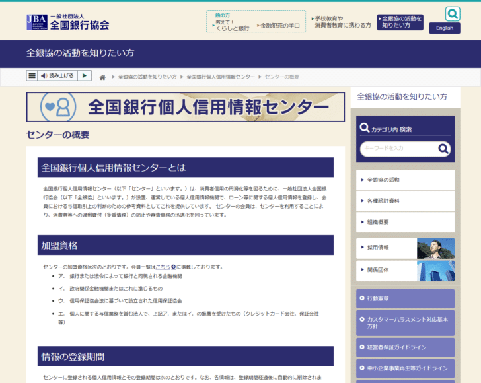Screen dimensions: 481x383
Task: Open 各種統計資料 sidebar item
Action: point(405,201)
